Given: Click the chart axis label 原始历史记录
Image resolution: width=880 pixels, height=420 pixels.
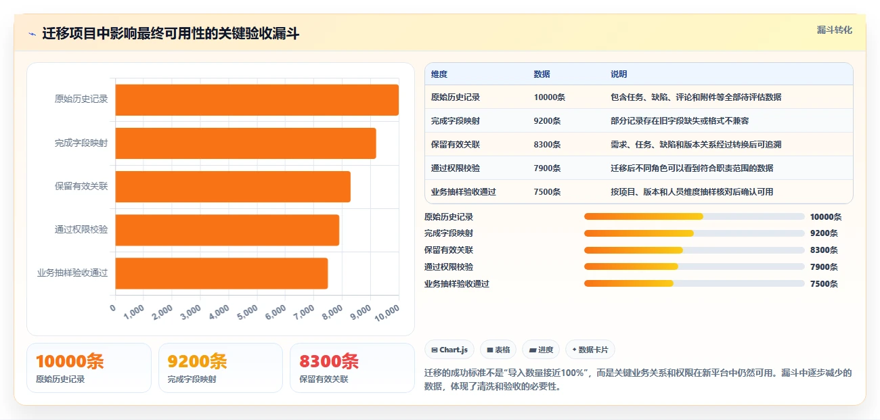Looking at the screenshot, I should pos(81,99).
